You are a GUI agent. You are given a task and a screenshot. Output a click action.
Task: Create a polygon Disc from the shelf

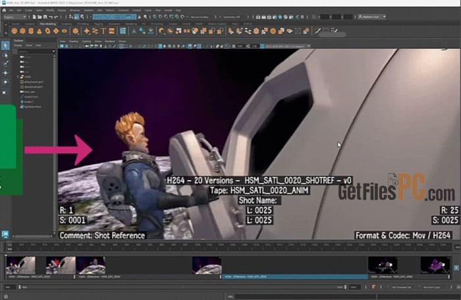click(x=65, y=31)
